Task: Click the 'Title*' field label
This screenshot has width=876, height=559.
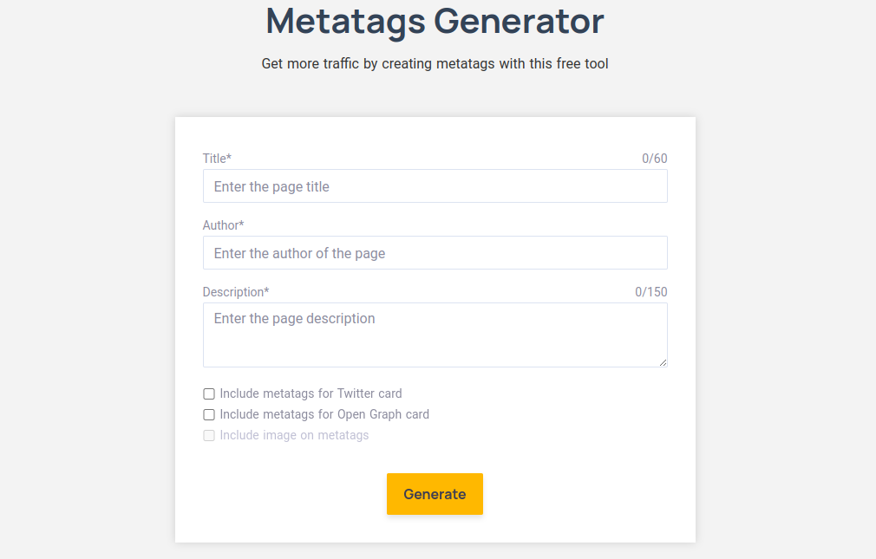Action: (217, 159)
